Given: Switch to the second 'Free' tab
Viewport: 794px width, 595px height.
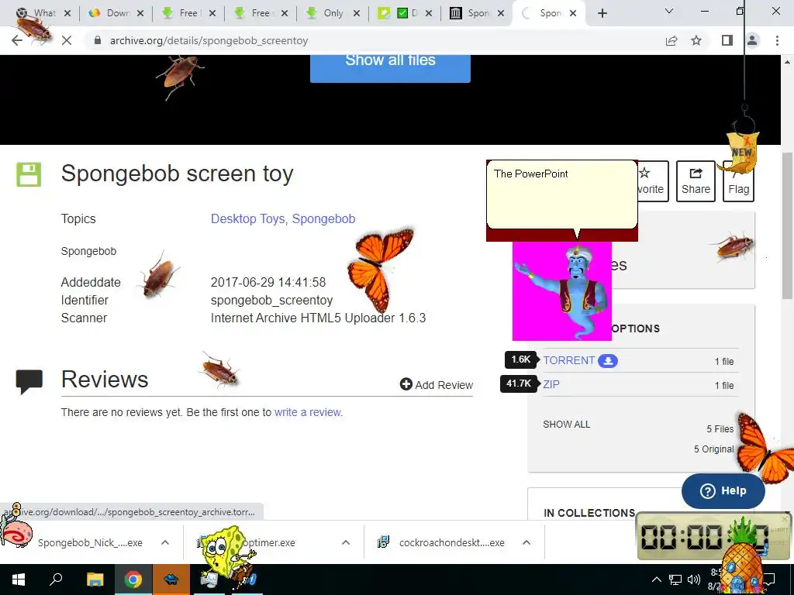Looking at the screenshot, I should pyautogui.click(x=261, y=13).
